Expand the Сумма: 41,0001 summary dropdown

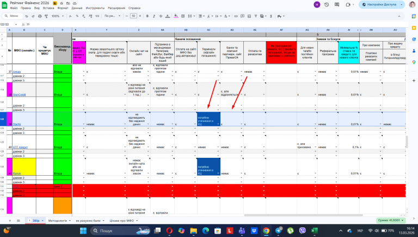tap(390, 221)
